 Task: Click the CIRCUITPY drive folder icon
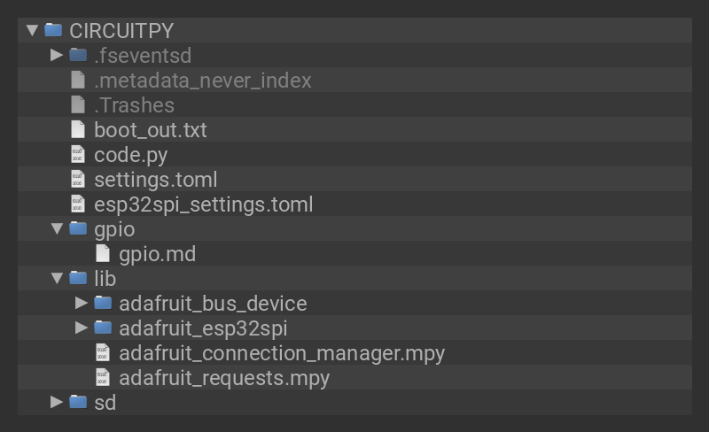click(53, 30)
